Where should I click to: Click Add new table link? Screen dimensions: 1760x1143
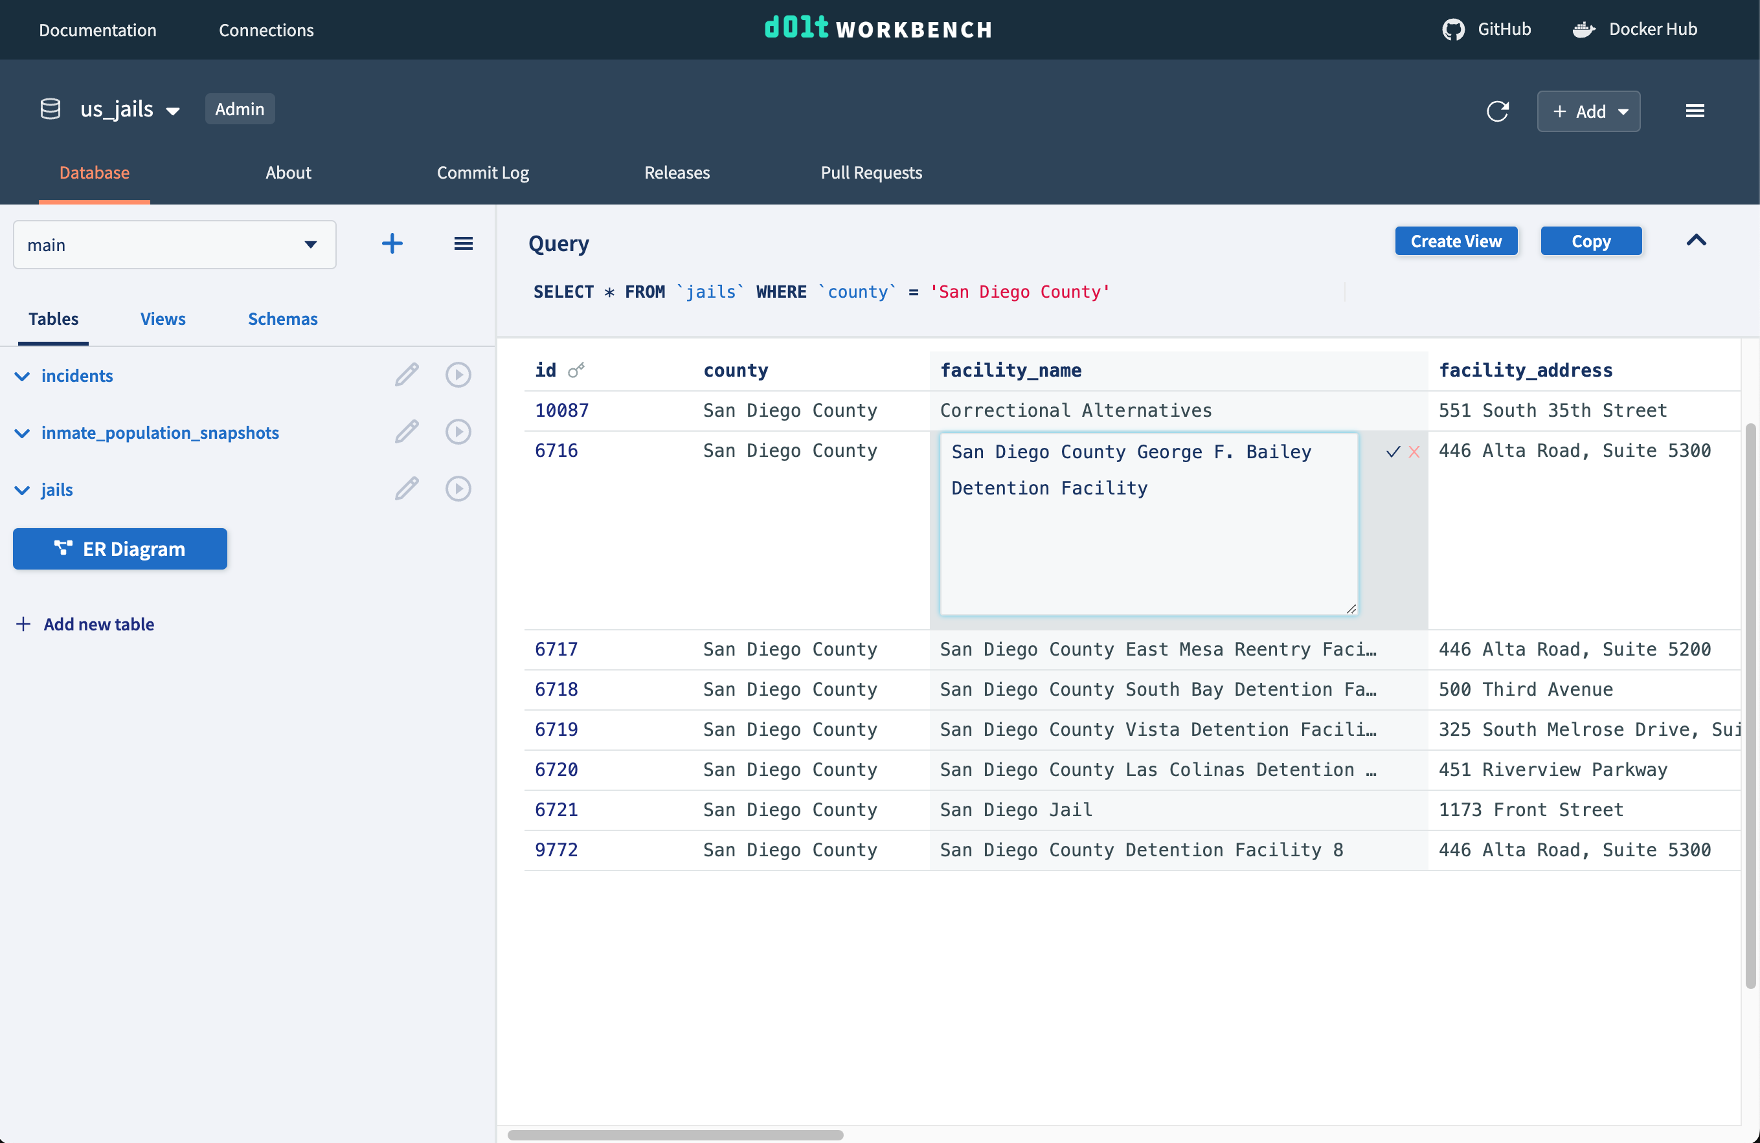tap(85, 624)
